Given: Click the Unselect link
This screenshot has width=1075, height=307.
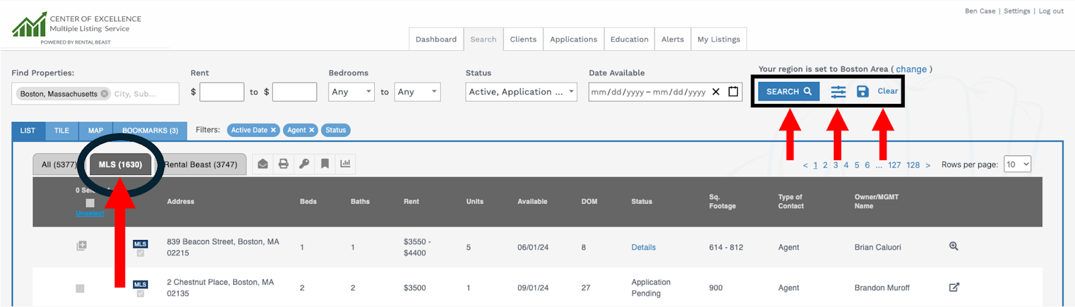Looking at the screenshot, I should pyautogui.click(x=90, y=213).
